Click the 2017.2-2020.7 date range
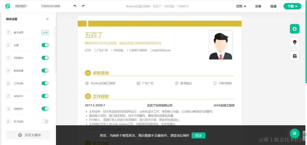307x145 pixels. pos(95,105)
